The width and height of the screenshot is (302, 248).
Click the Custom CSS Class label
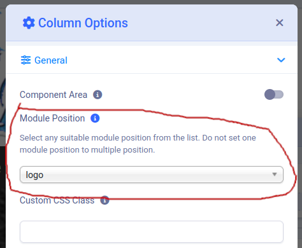click(57, 200)
